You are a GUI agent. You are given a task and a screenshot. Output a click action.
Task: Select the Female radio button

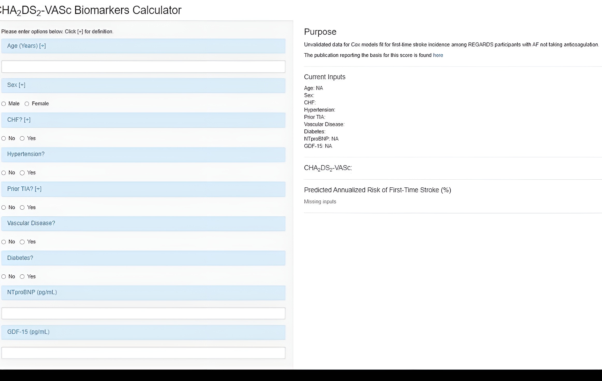27,104
